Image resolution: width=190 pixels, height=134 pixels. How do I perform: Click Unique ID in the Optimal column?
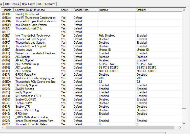143,49
